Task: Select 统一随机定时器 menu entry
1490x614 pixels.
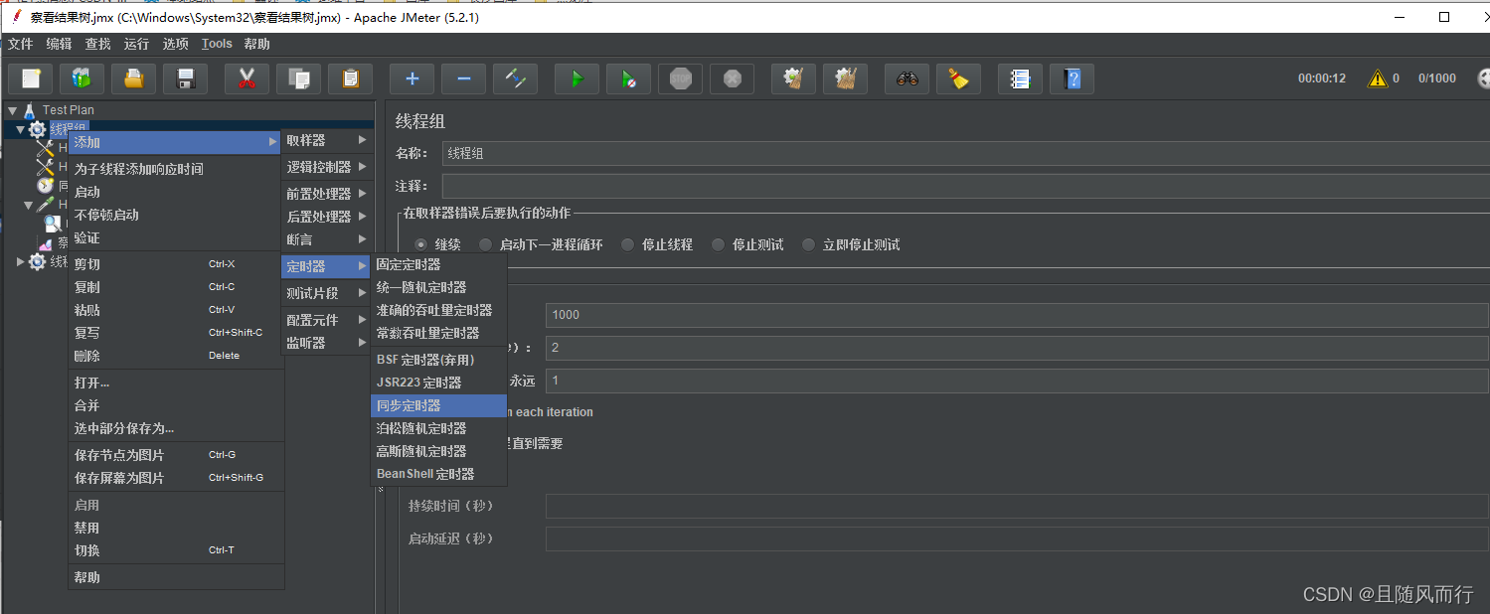Action: click(439, 287)
